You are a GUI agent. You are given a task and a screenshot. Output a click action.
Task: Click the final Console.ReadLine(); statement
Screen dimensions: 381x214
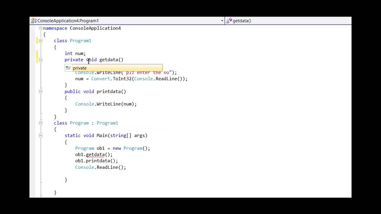pyautogui.click(x=101, y=167)
